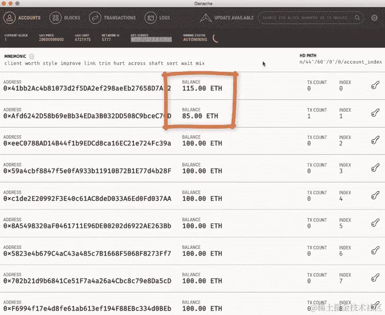Show private key for index 0 account
Viewport: 385px width, 315px height.
[x=375, y=85]
